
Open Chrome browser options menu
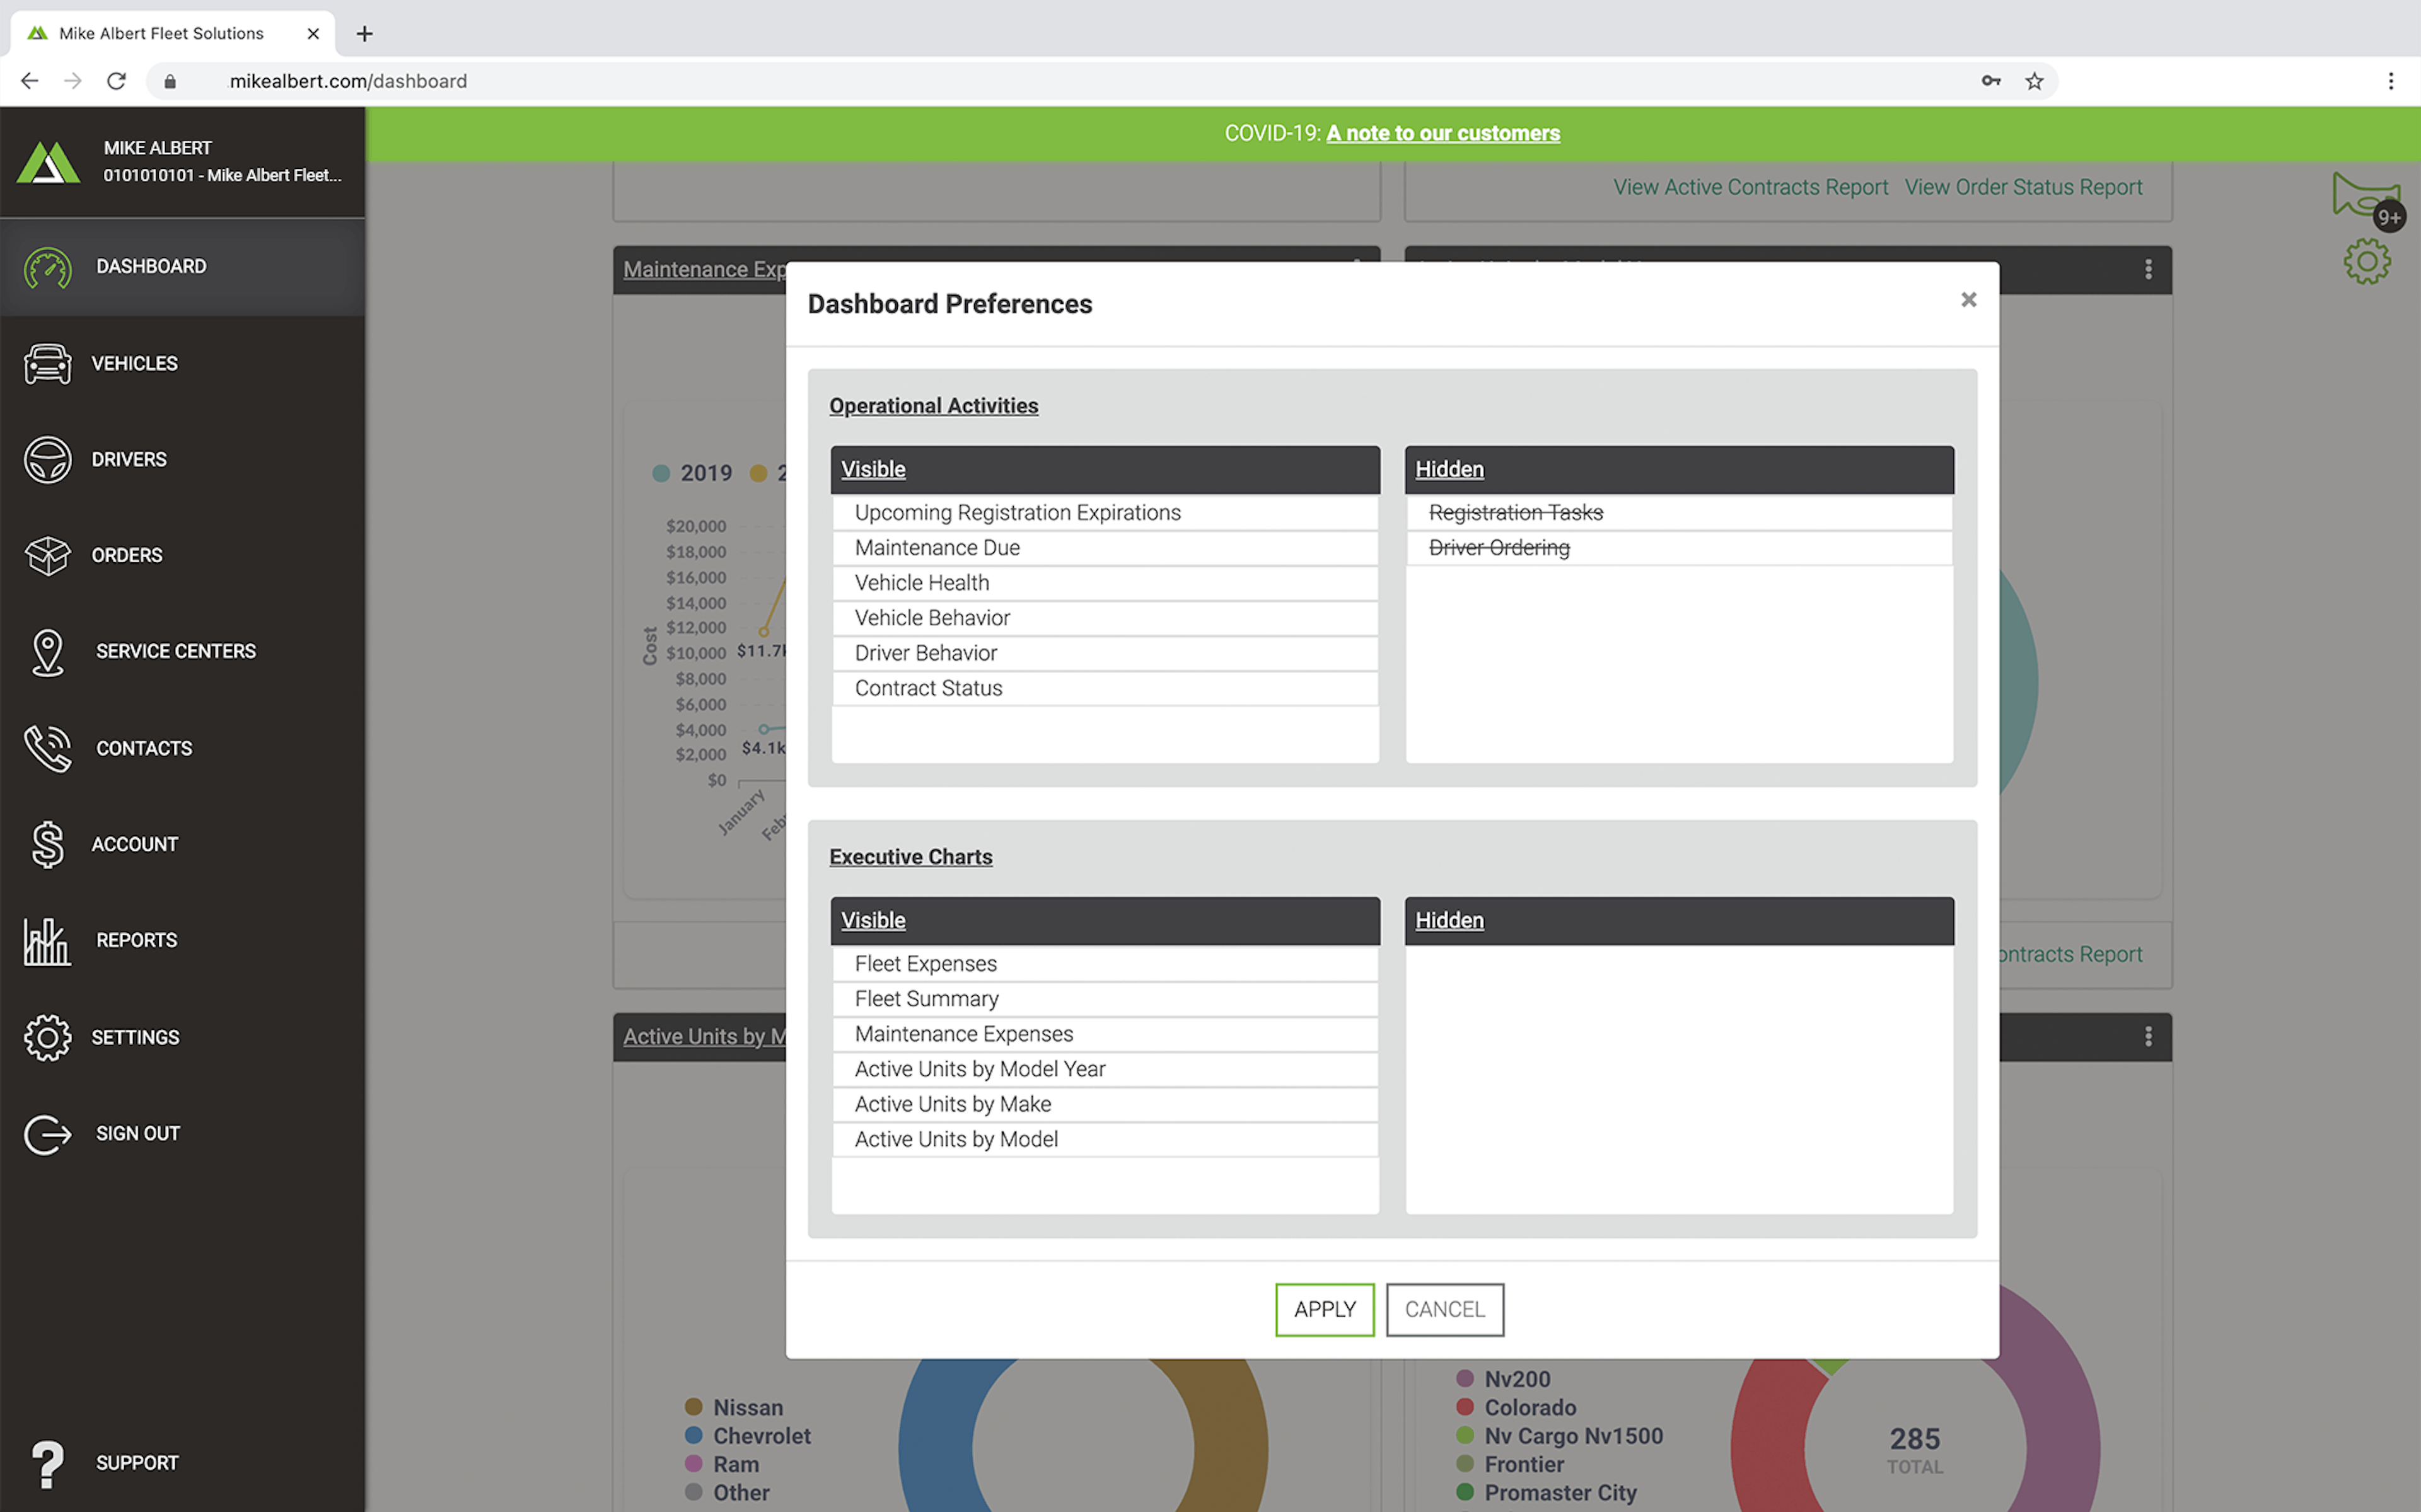[2390, 81]
